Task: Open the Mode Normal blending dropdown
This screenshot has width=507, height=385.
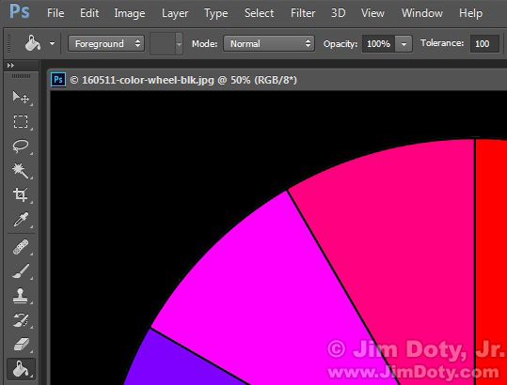Action: pyautogui.click(x=269, y=43)
